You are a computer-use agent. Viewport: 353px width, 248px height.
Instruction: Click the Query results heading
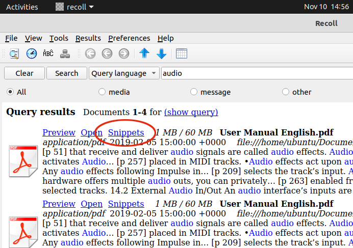[x=41, y=112]
